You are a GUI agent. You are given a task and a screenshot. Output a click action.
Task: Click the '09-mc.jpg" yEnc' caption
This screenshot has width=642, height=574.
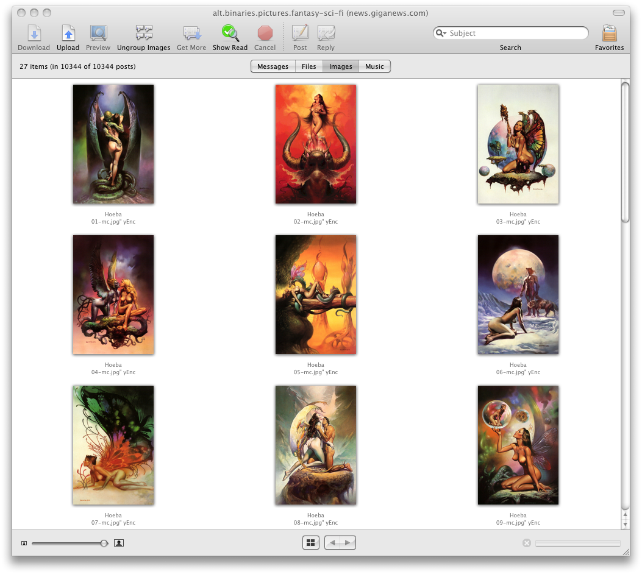[518, 523]
